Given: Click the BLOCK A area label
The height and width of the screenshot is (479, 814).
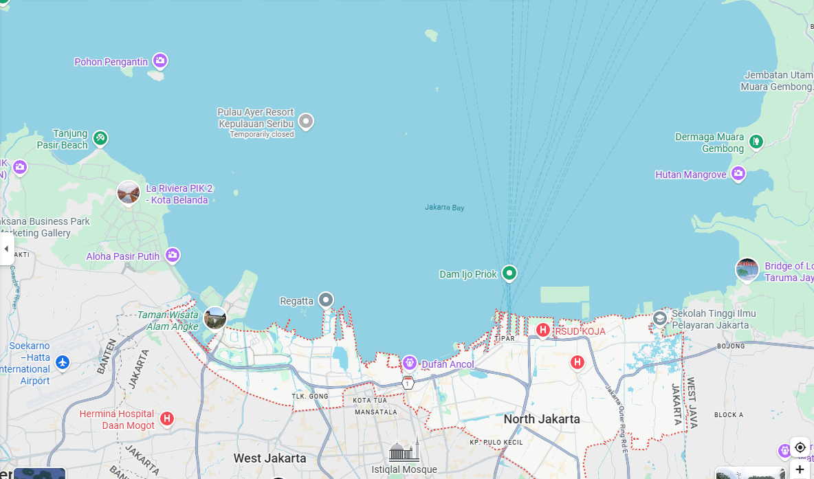Looking at the screenshot, I should 729,415.
